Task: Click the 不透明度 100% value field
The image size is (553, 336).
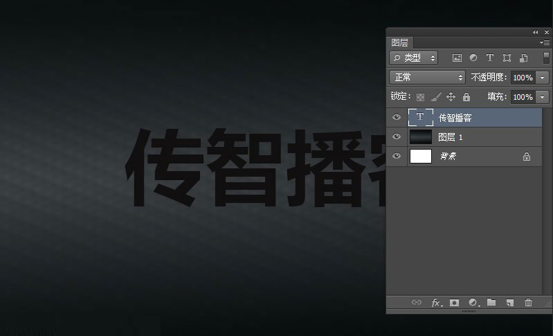Action: pos(523,78)
